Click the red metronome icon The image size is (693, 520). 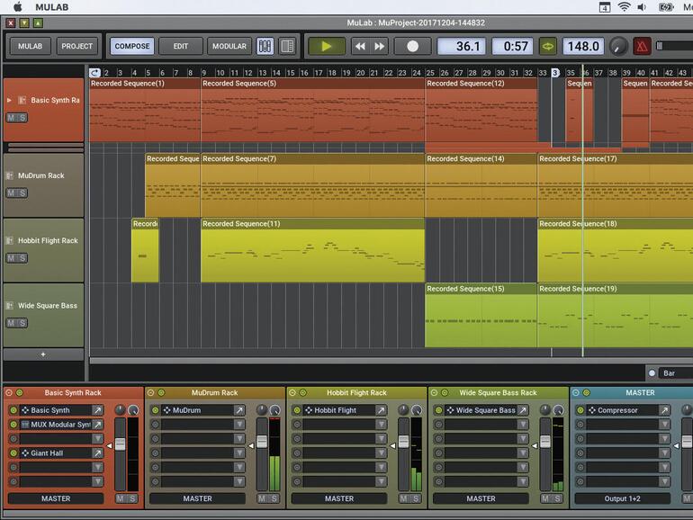(x=642, y=46)
